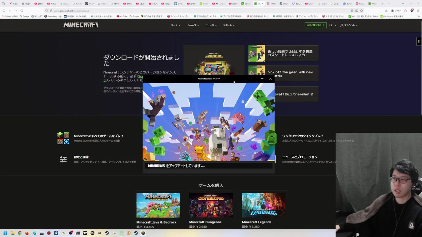The image size is (422, 237).
Task: Click the Minecraft logo in the site header
Action: 81,25
